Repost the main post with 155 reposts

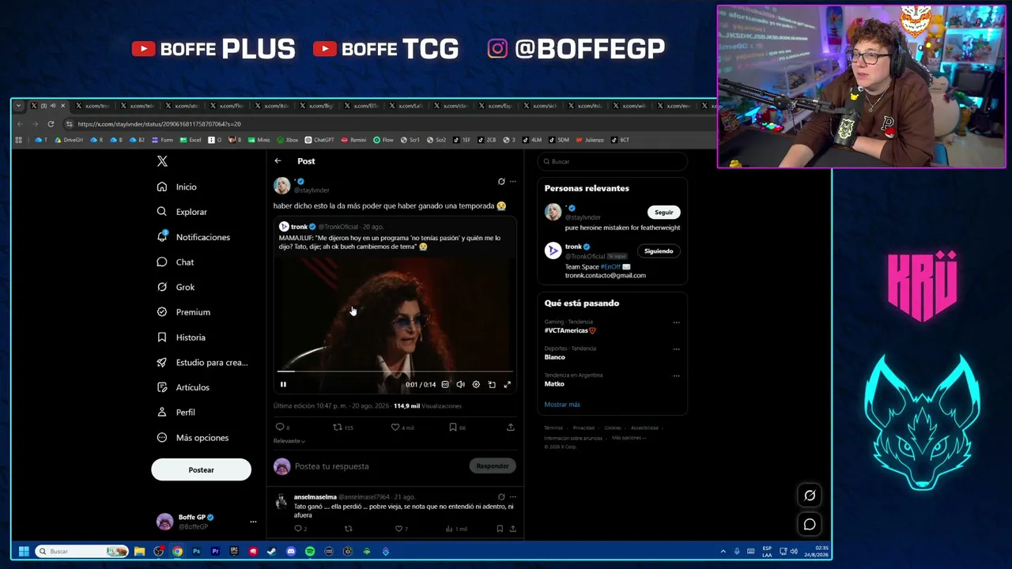coord(342,428)
